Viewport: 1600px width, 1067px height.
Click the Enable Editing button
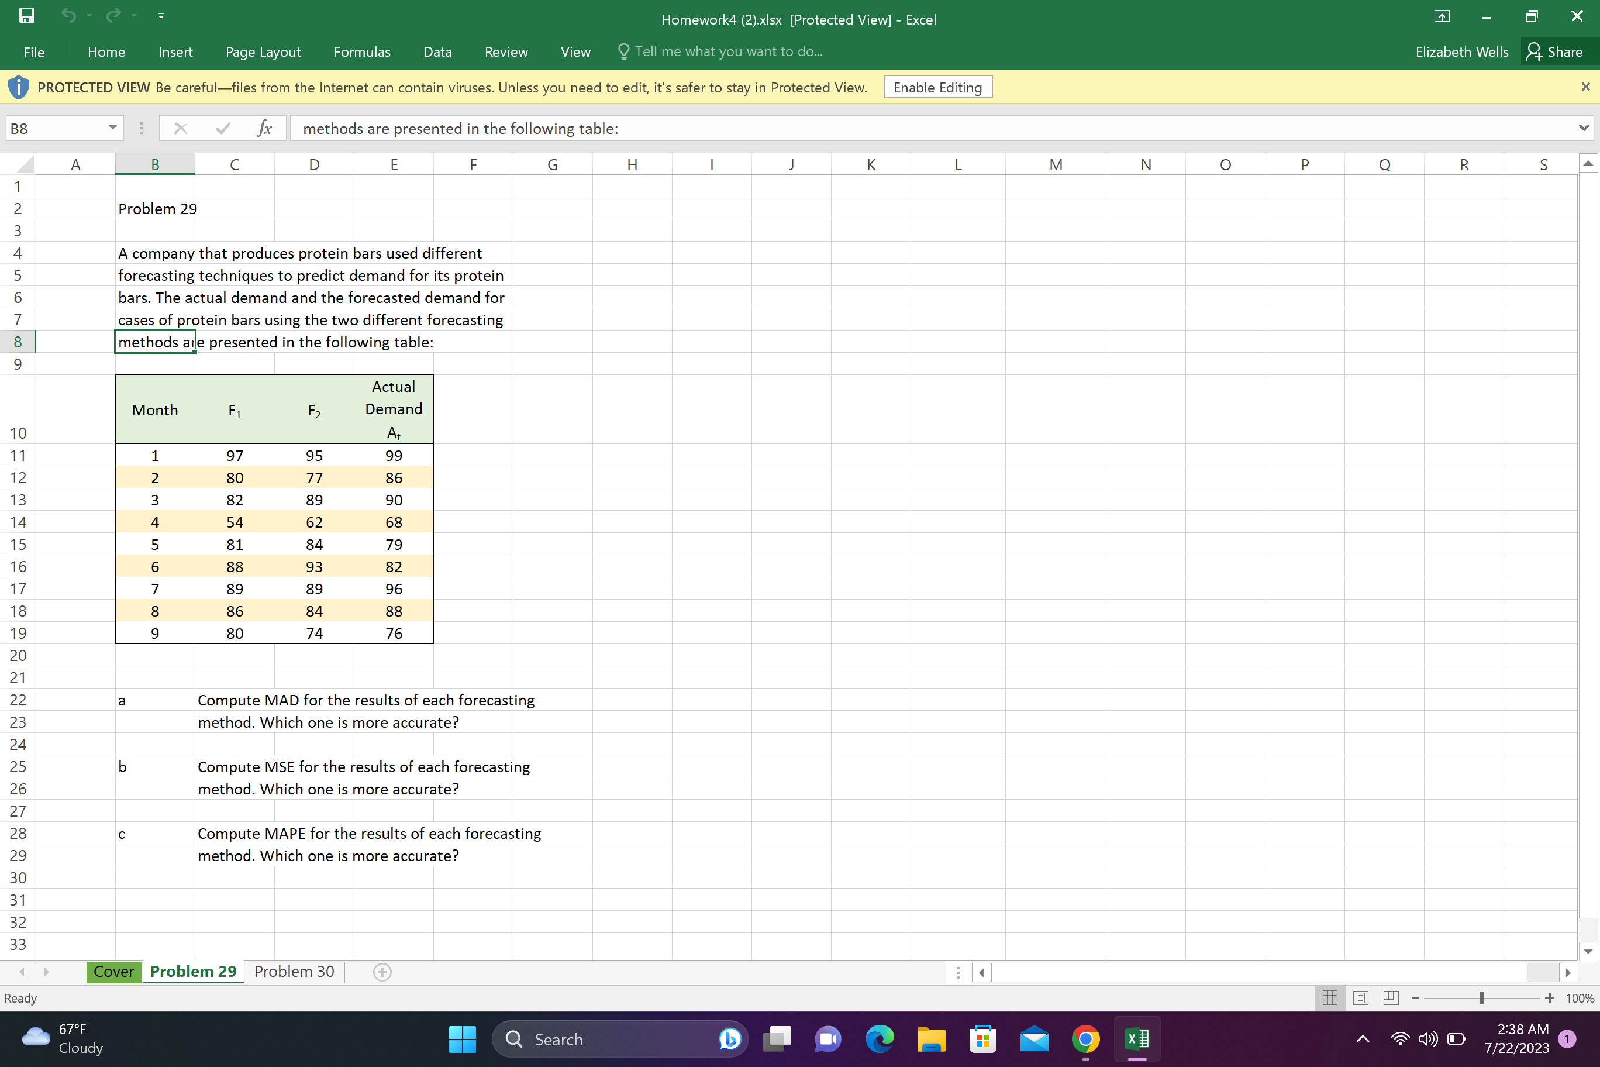[x=937, y=87]
